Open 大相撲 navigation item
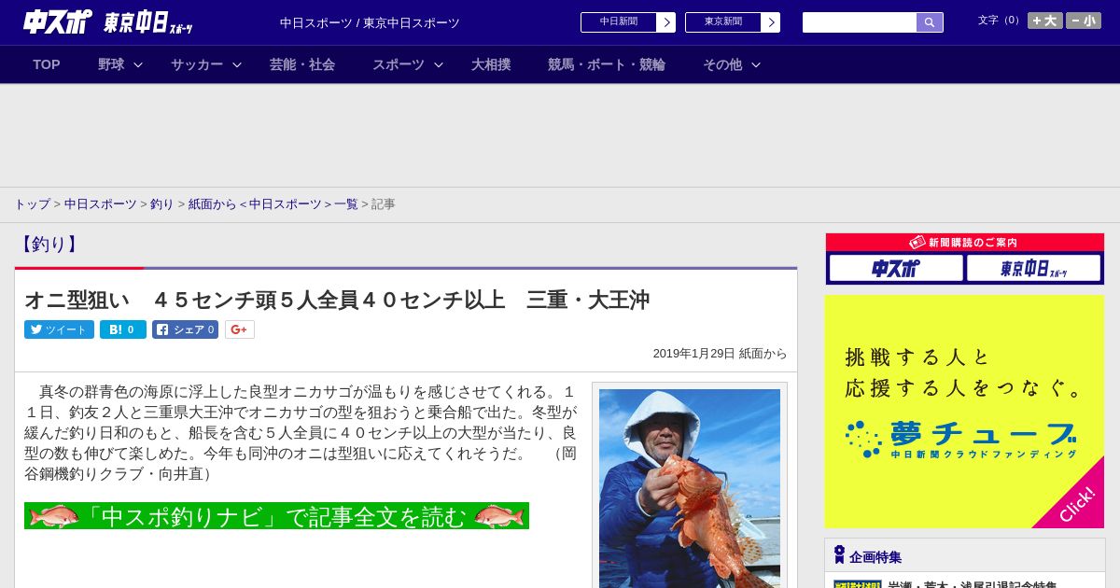This screenshot has height=588, width=1120. pyautogui.click(x=491, y=64)
